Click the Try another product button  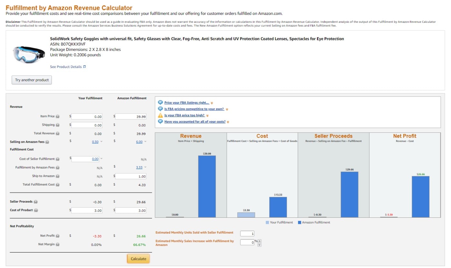[x=32, y=80]
